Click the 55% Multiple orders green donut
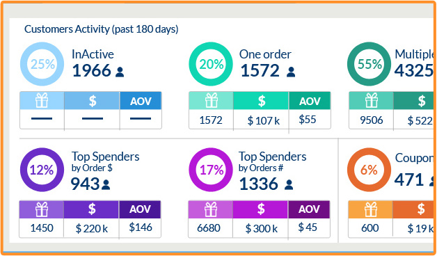The width and height of the screenshot is (437, 256). pos(369,64)
